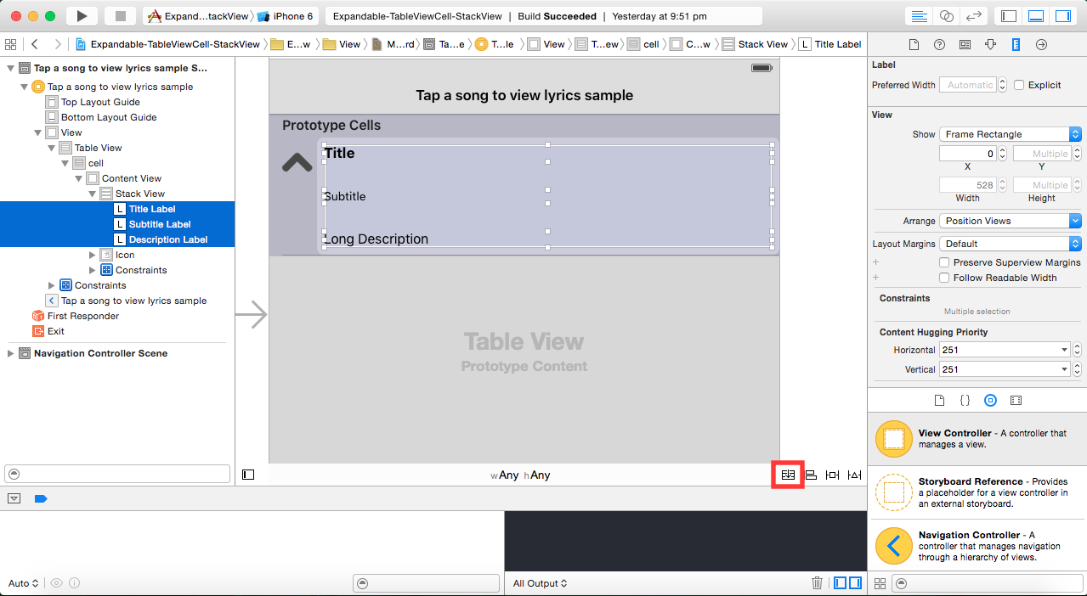This screenshot has height=596, width=1087.
Task: Select First Responder in the outline
Action: pos(83,316)
